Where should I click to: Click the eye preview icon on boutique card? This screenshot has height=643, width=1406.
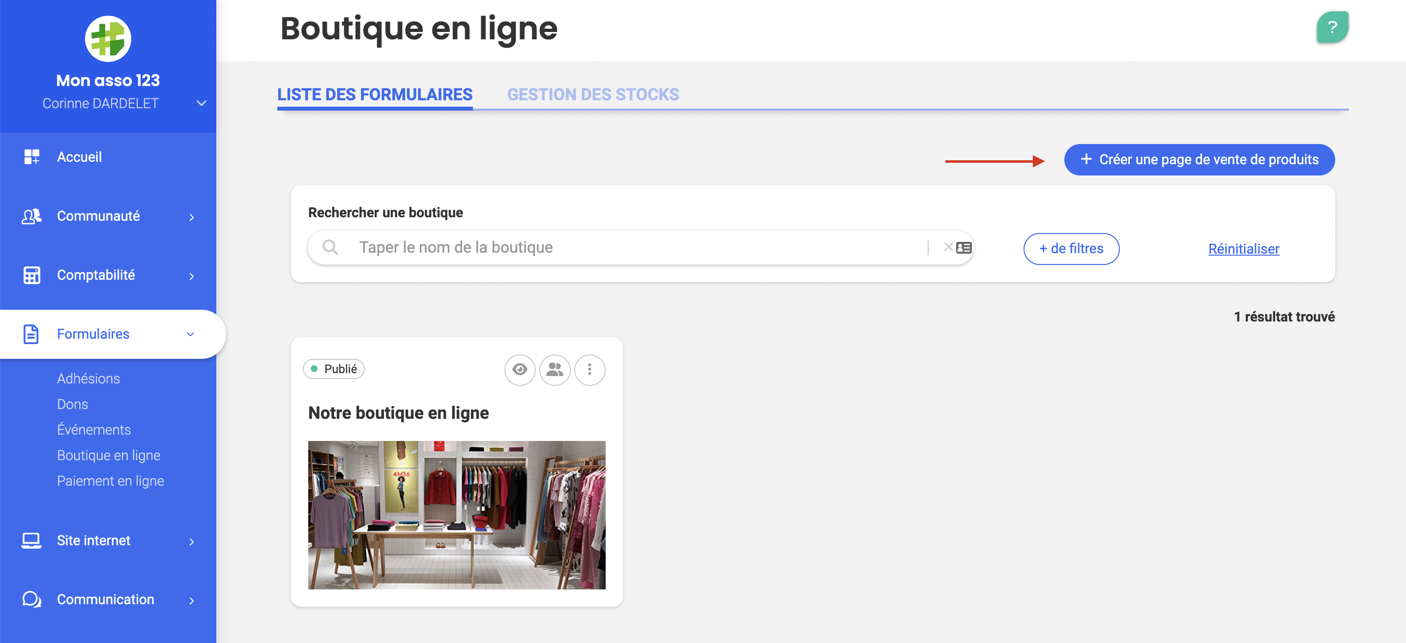[x=519, y=369]
